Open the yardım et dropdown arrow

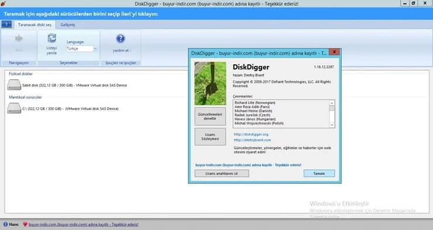pos(130,51)
